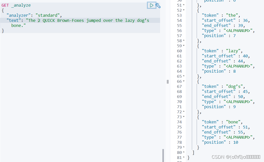Screen dimensions: 264x162
Task: Click fold marker at line 58
Action: pos(184,40)
